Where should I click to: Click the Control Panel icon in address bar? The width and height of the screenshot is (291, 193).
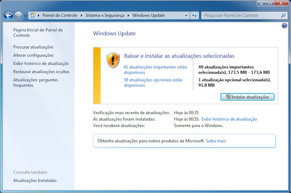click(x=32, y=15)
